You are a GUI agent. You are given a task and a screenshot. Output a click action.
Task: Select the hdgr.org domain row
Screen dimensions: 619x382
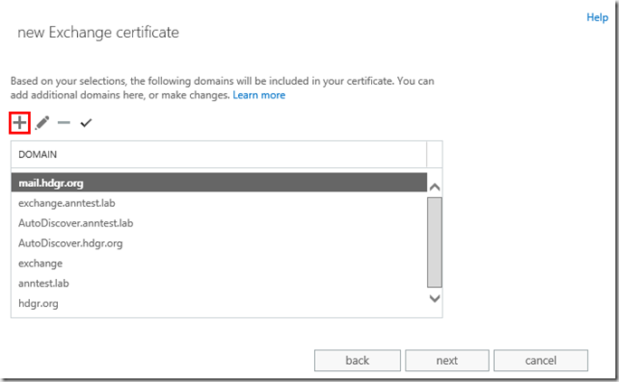(217, 303)
